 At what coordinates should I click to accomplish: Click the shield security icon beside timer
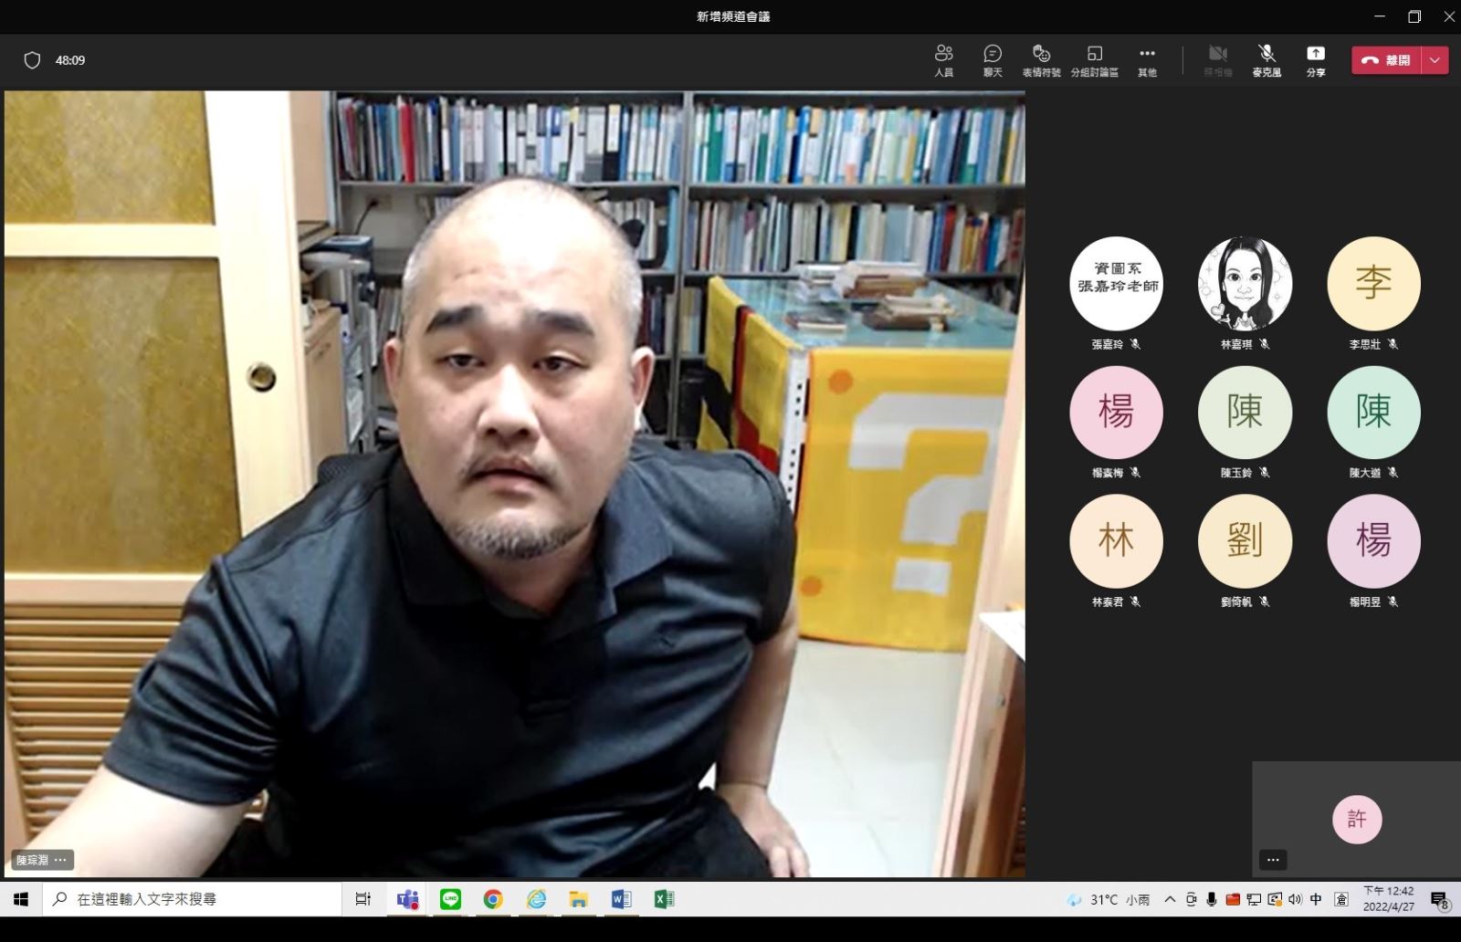coord(32,60)
